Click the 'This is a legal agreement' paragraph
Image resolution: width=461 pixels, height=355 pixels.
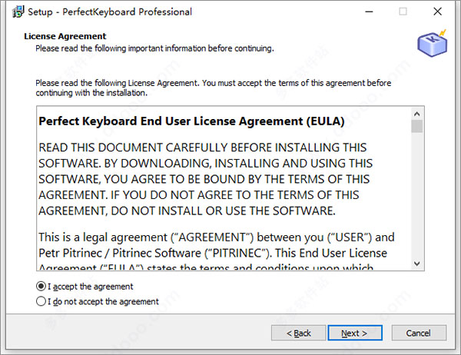[216, 245]
